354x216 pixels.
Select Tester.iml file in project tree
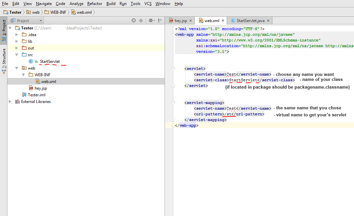pyautogui.click(x=37, y=95)
